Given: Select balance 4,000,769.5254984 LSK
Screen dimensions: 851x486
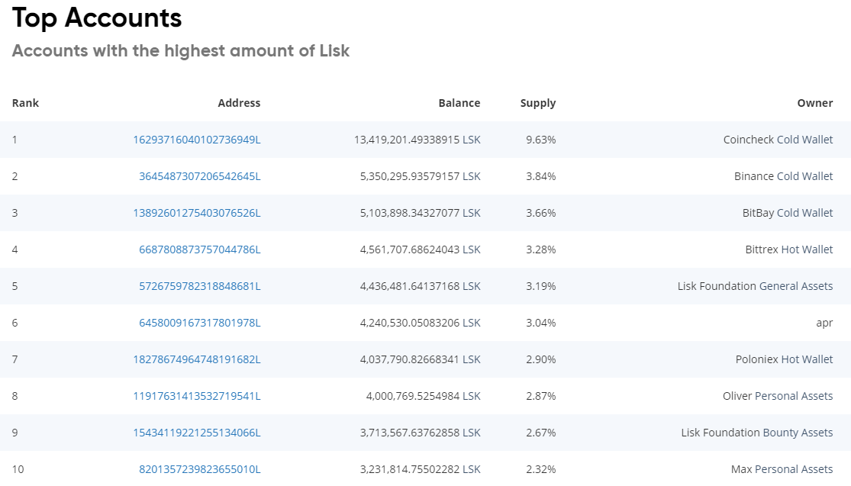Looking at the screenshot, I should click(x=423, y=396).
